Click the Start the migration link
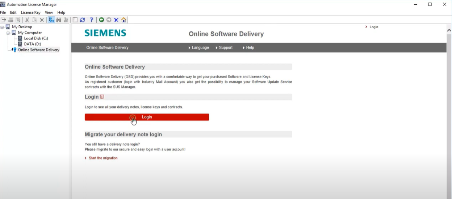The height and width of the screenshot is (199, 452). [103, 158]
